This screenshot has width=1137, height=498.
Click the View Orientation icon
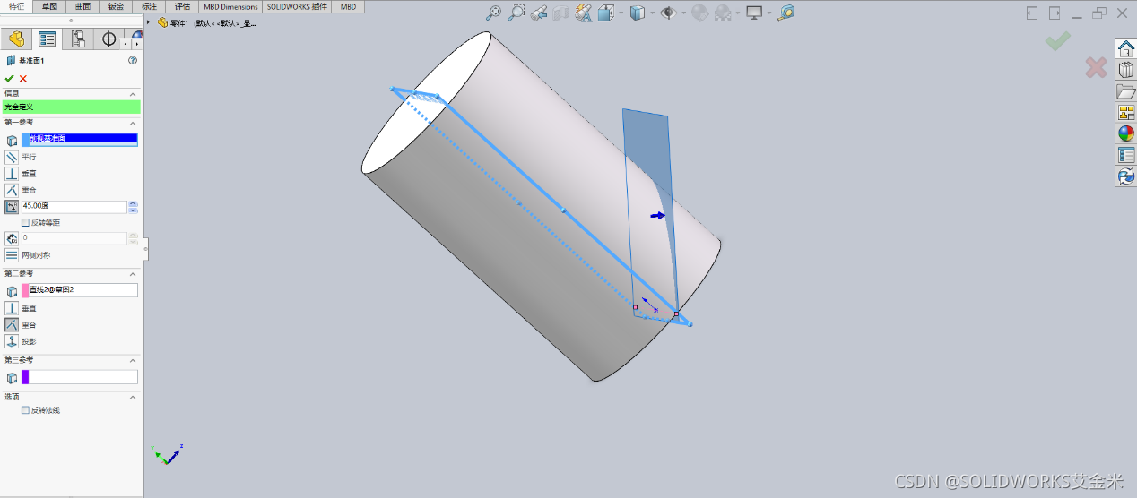point(605,13)
